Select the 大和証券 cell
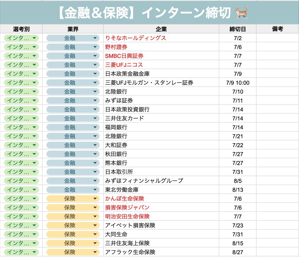 point(161,145)
